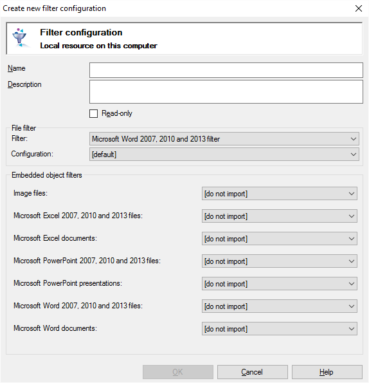Screen dimensions: 369x383
Task: Enable the Read-only checkbox
Action: tap(93, 113)
